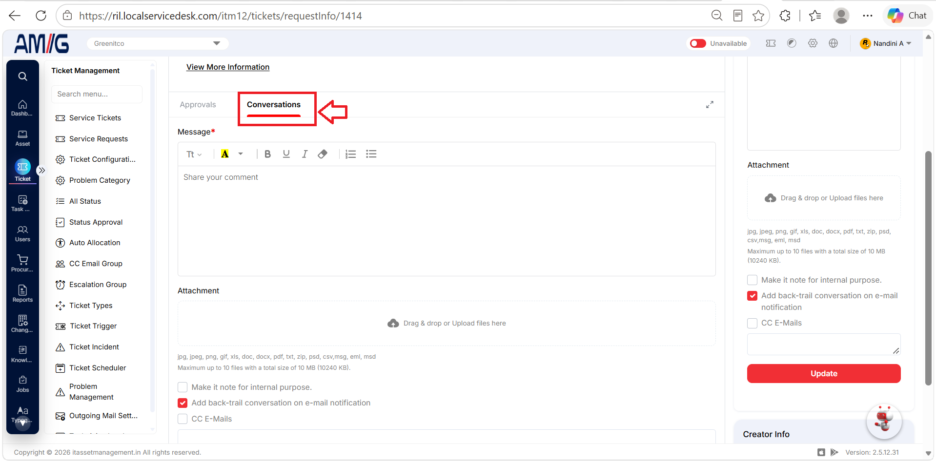Viewport: 936px width, 461px height.
Task: Click the Search menu input field
Action: tap(97, 94)
